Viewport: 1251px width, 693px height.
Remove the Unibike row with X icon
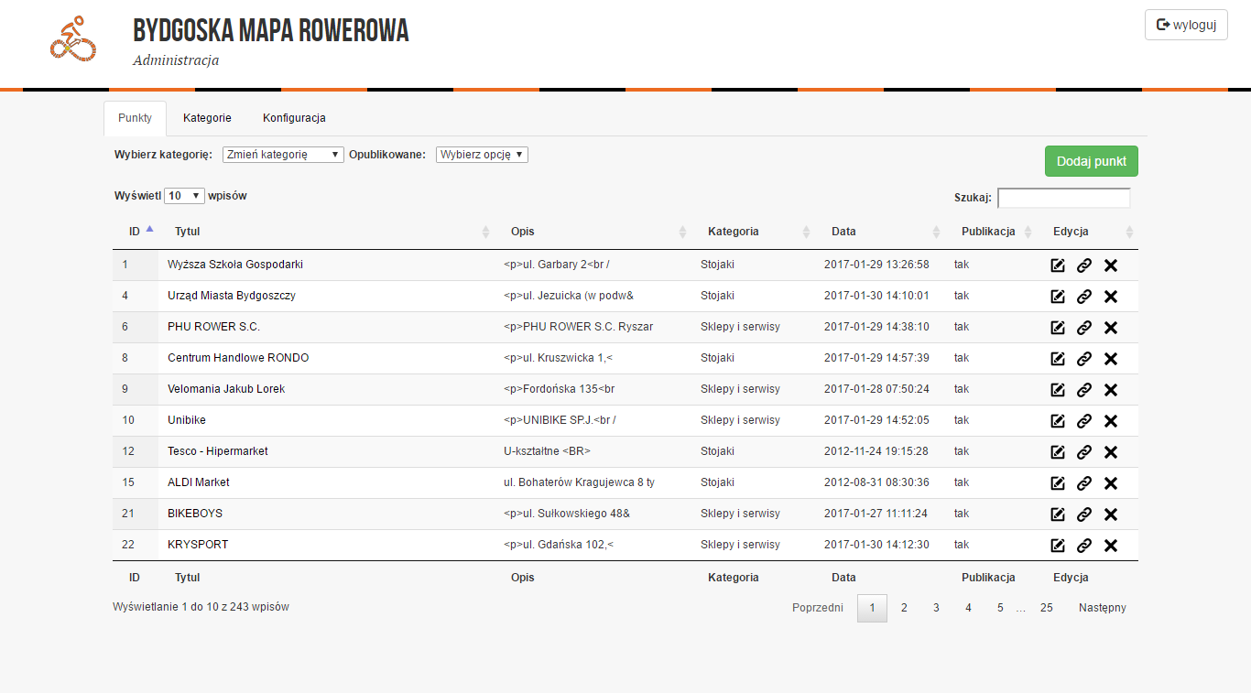(1111, 421)
